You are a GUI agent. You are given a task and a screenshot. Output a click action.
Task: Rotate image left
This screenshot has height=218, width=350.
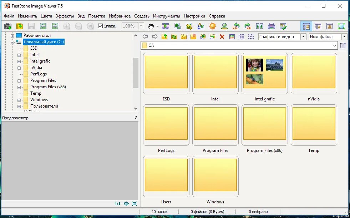click(x=236, y=26)
